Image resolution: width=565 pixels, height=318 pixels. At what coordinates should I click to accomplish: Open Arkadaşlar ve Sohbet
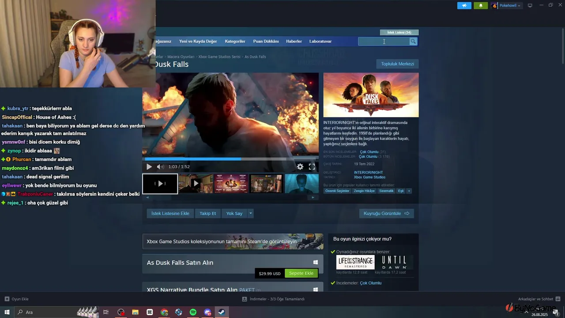pyautogui.click(x=539, y=299)
